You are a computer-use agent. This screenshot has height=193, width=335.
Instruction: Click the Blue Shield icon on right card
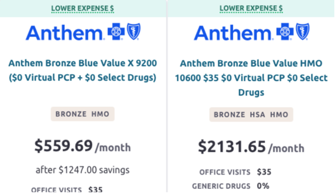click(302, 32)
